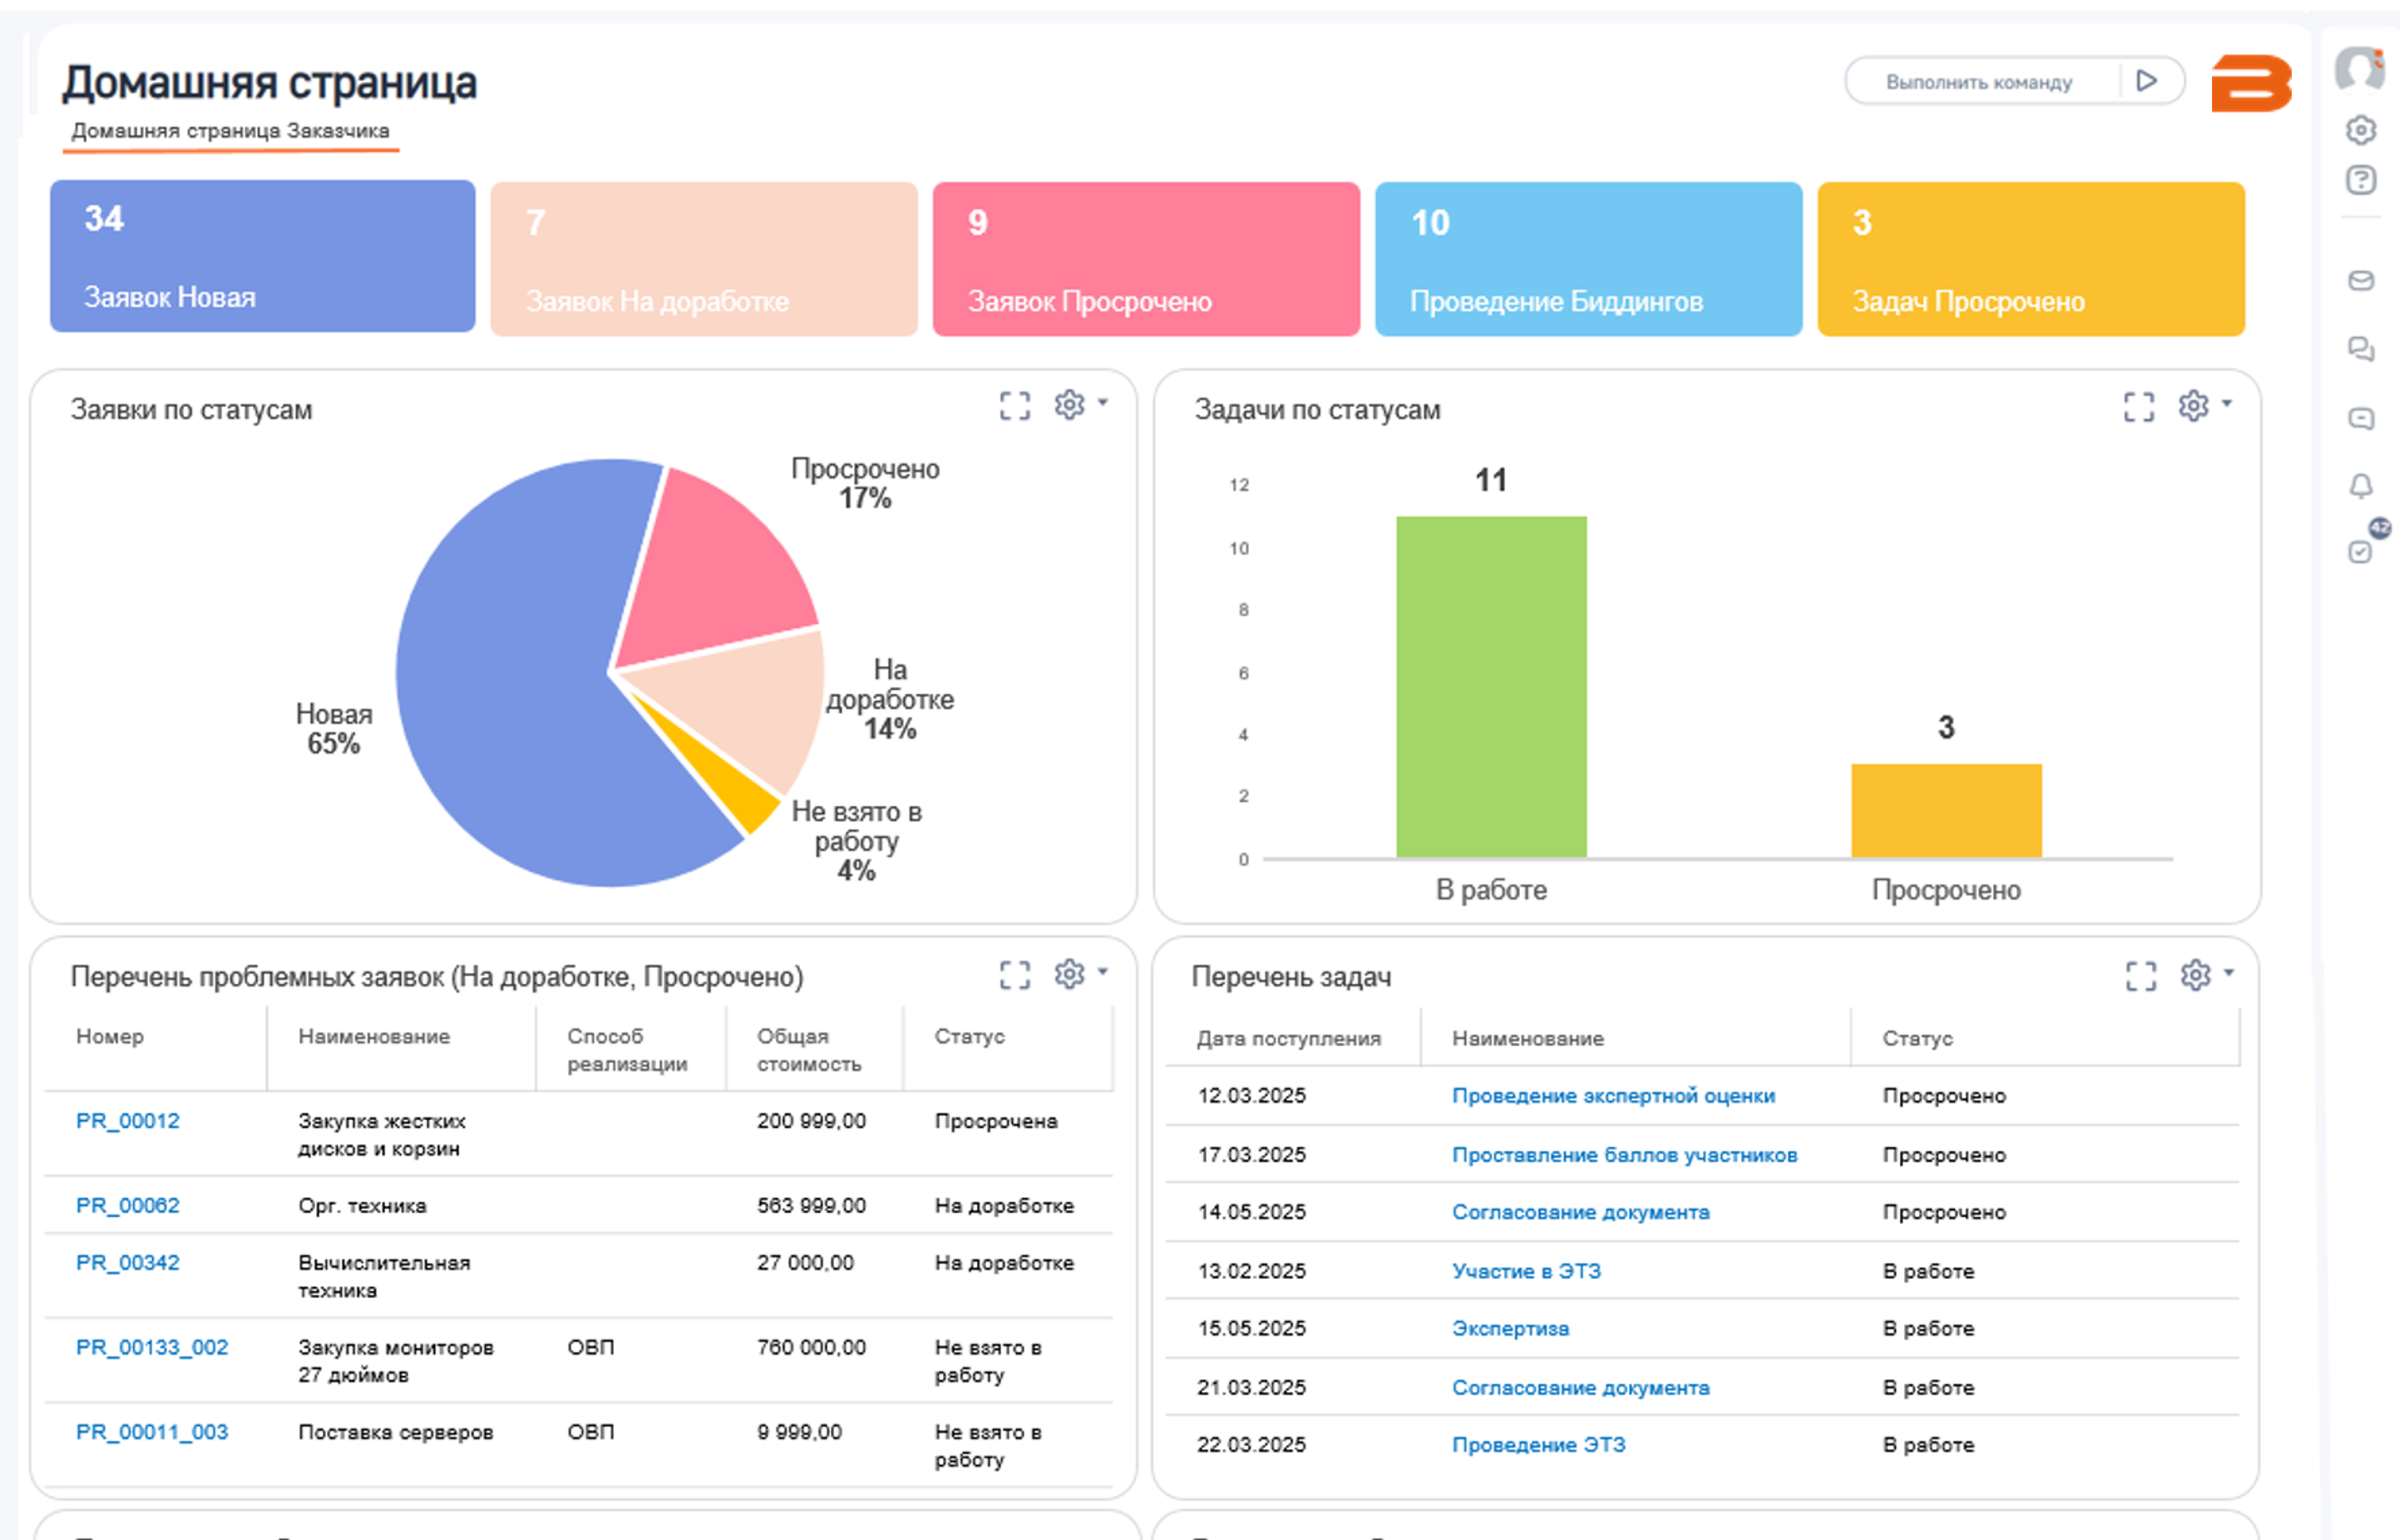Expand 'Перечень задач' widget to fullscreen
This screenshot has width=2400, height=1540.
pyautogui.click(x=2141, y=975)
